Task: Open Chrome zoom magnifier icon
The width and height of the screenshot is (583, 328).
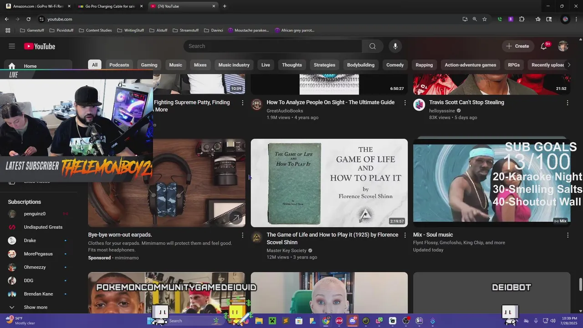Action: [x=475, y=19]
